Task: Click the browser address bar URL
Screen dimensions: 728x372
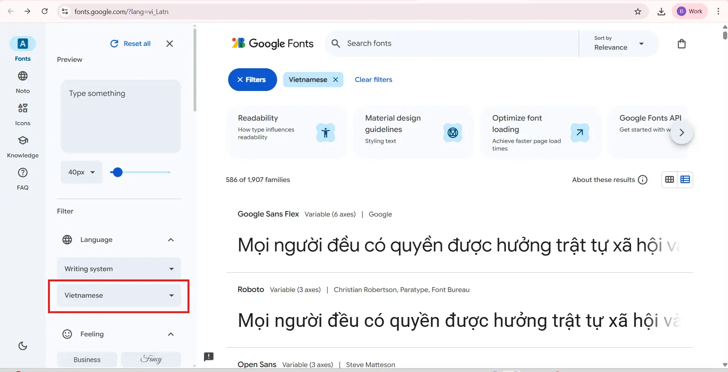Action: (121, 11)
